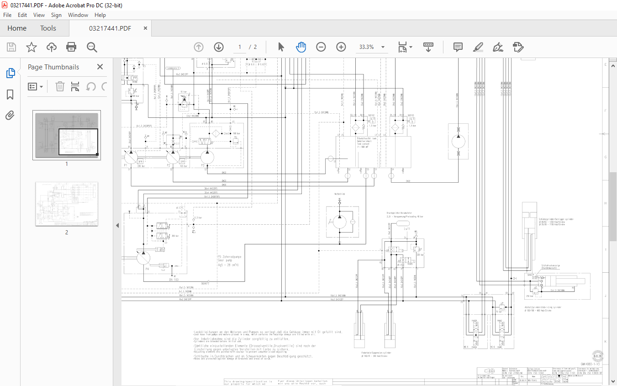Activate the Hand pan tool

pos(301,47)
